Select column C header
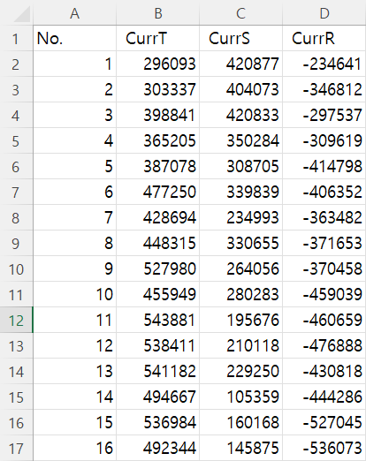The image size is (366, 461). pyautogui.click(x=241, y=12)
